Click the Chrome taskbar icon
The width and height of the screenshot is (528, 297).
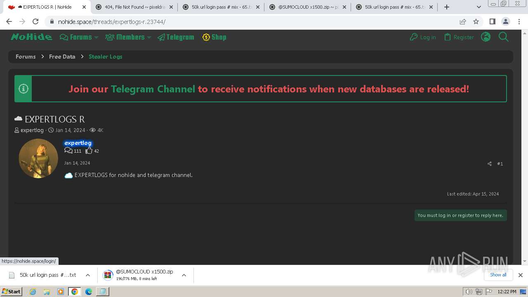75,292
